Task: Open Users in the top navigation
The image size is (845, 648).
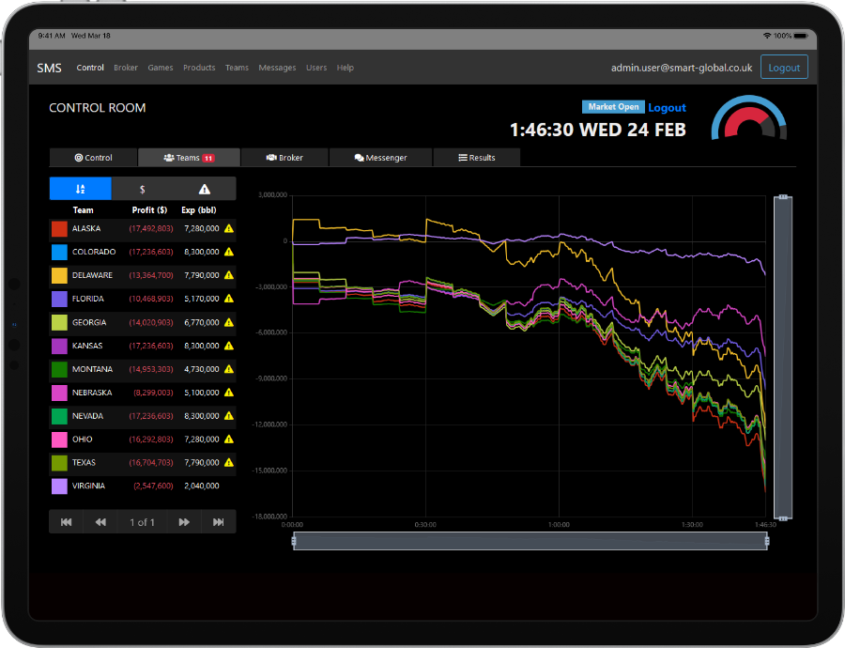Action: pos(316,68)
